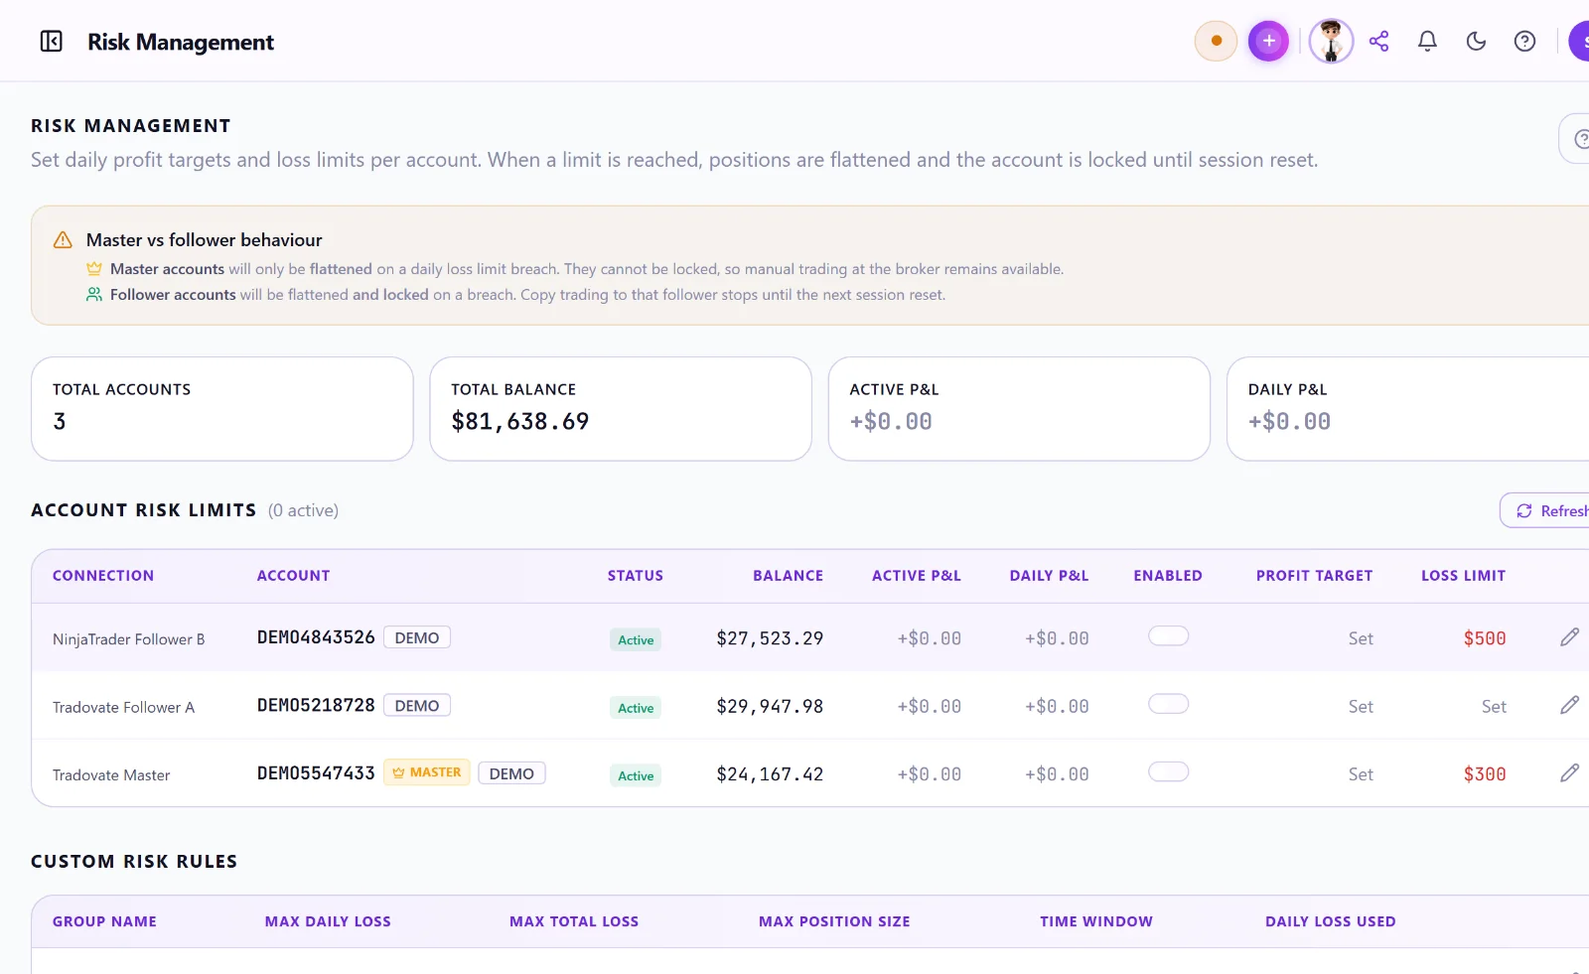The image size is (1589, 974).
Task: Click the $500 loss limit value
Action: (1485, 638)
